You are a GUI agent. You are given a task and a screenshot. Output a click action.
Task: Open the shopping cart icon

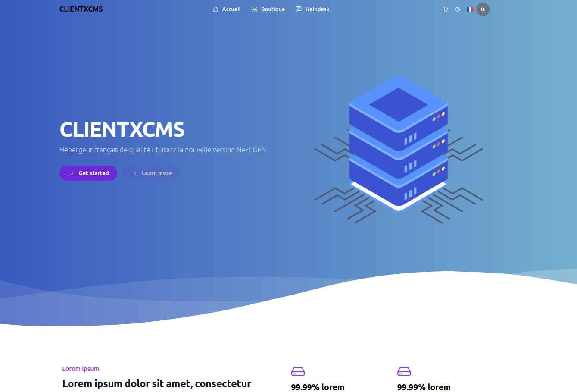point(445,9)
